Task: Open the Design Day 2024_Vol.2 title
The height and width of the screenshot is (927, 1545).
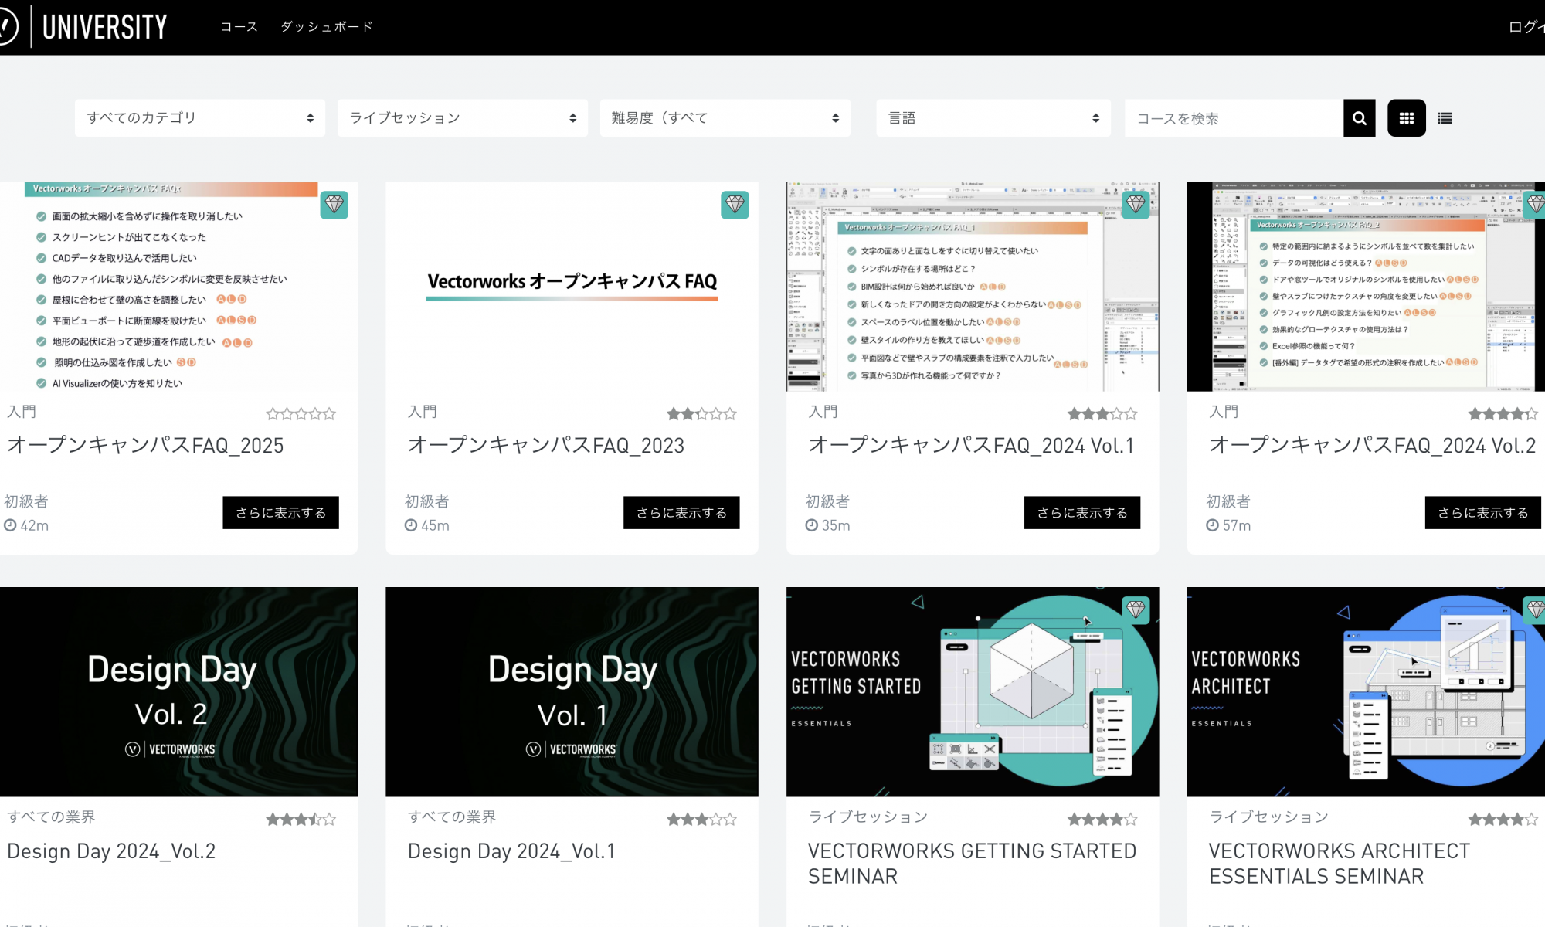Action: pyautogui.click(x=111, y=851)
